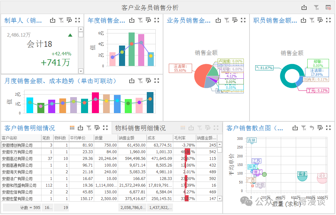Export the 年度销售金 chart panel
336x215 pixels.
[x=132, y=20]
